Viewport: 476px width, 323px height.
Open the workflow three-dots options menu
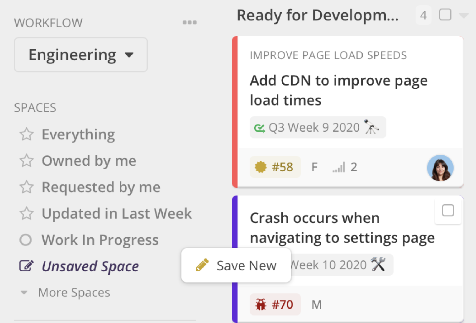[190, 22]
